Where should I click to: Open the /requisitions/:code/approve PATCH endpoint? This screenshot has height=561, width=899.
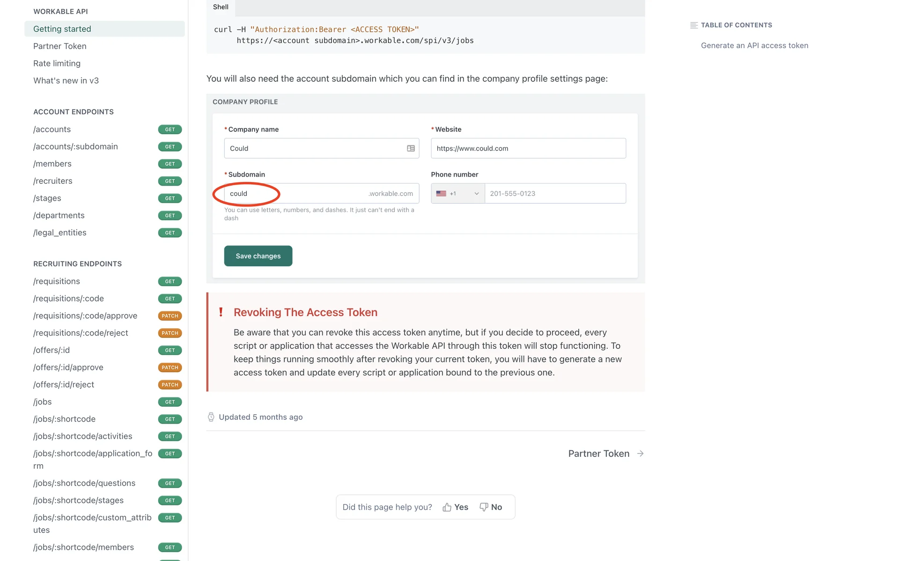[x=85, y=316]
